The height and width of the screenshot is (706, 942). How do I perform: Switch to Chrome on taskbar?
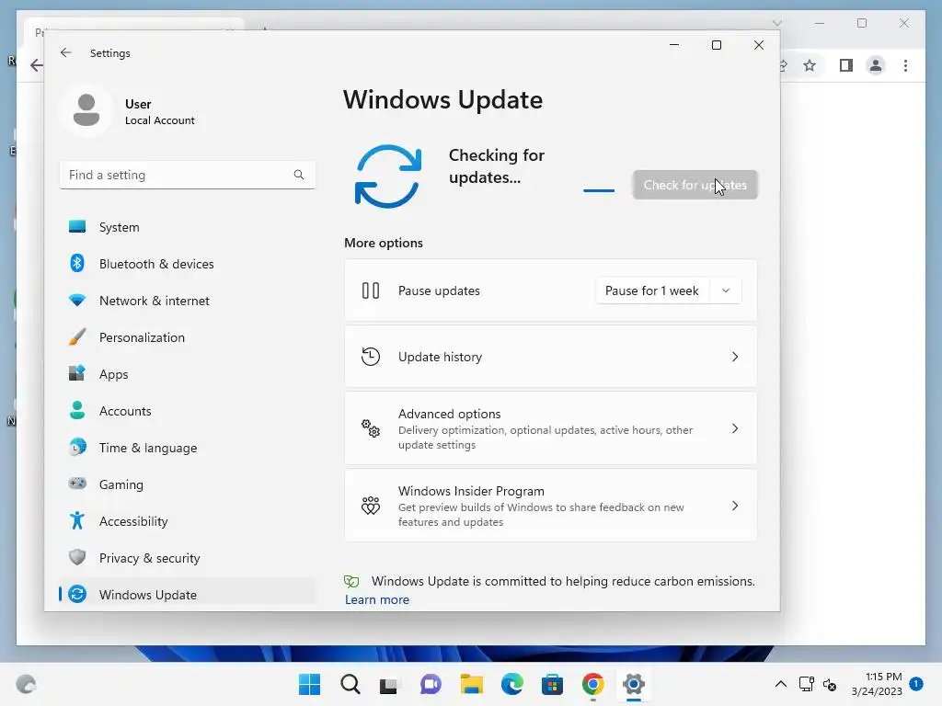click(x=593, y=684)
